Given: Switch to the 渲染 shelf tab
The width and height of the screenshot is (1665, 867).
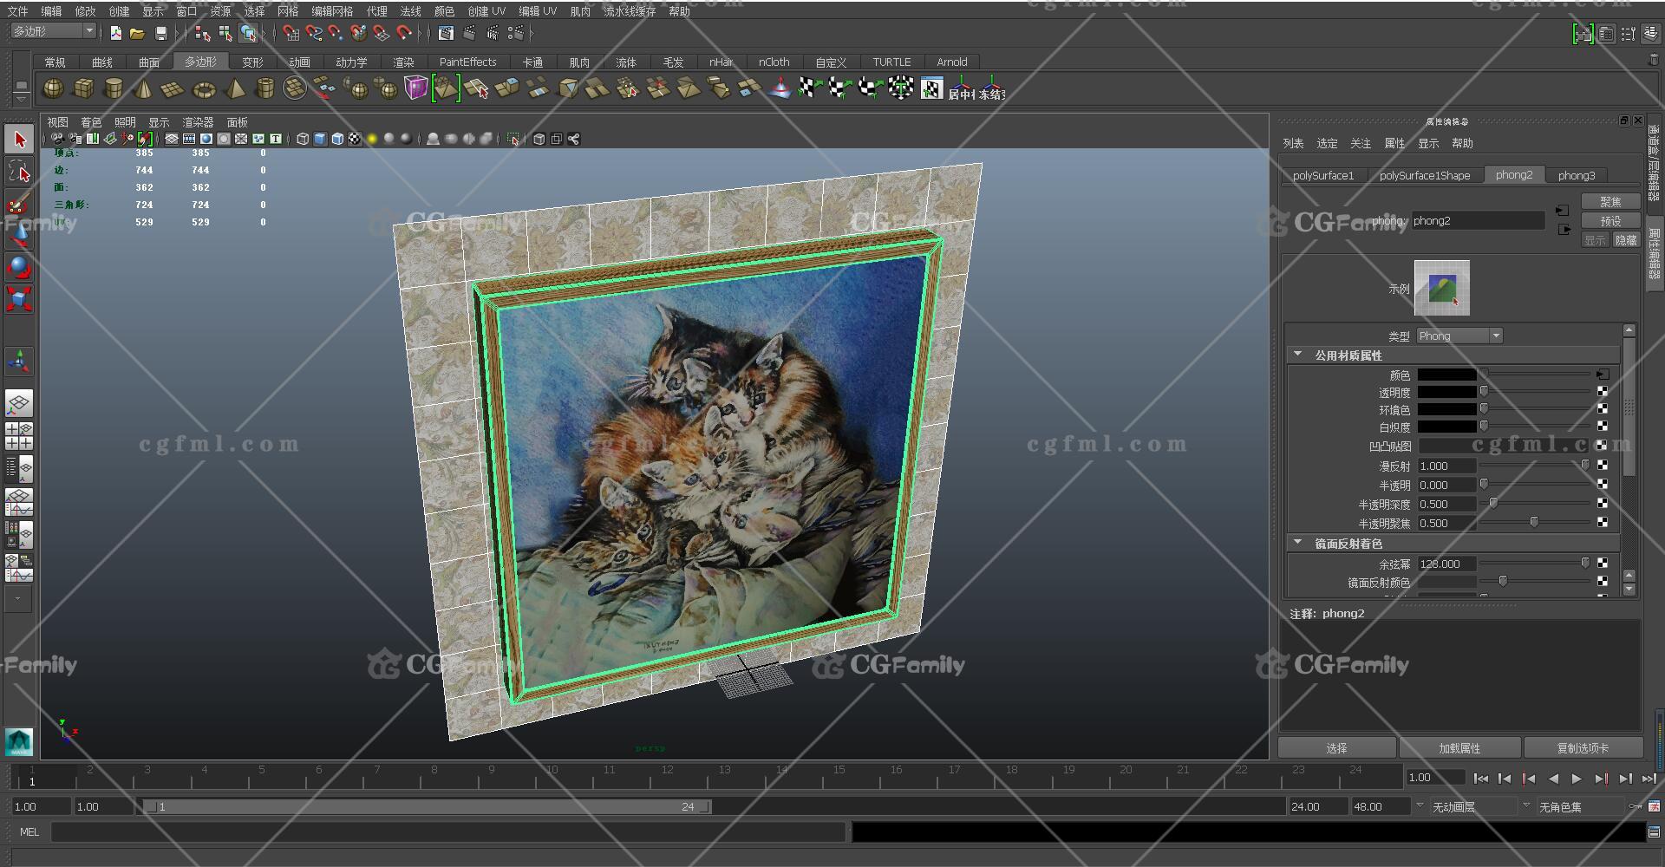Looking at the screenshot, I should (x=403, y=62).
